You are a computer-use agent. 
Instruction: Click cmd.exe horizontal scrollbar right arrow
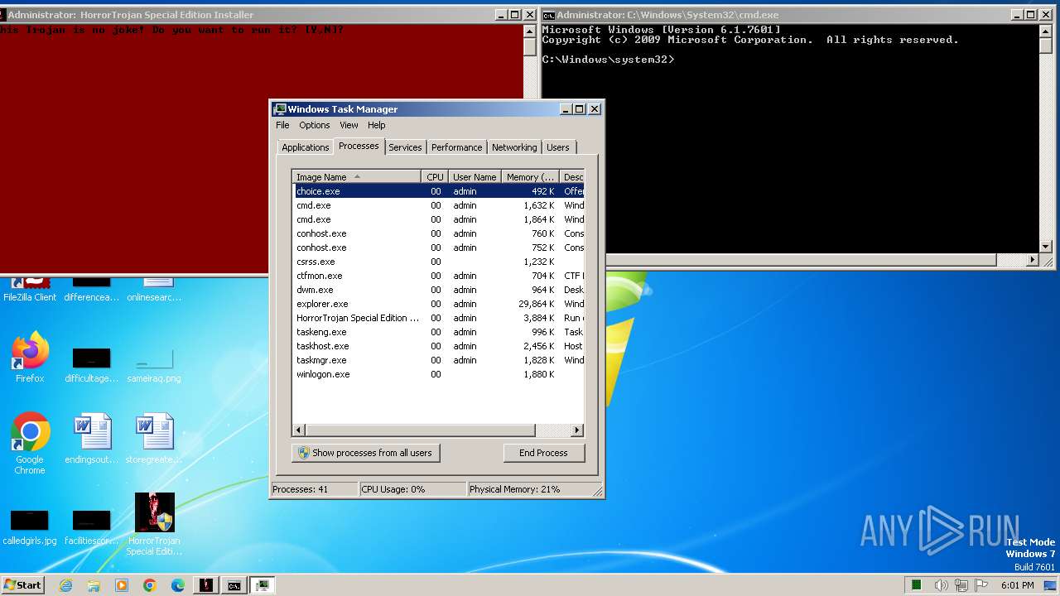click(1032, 260)
